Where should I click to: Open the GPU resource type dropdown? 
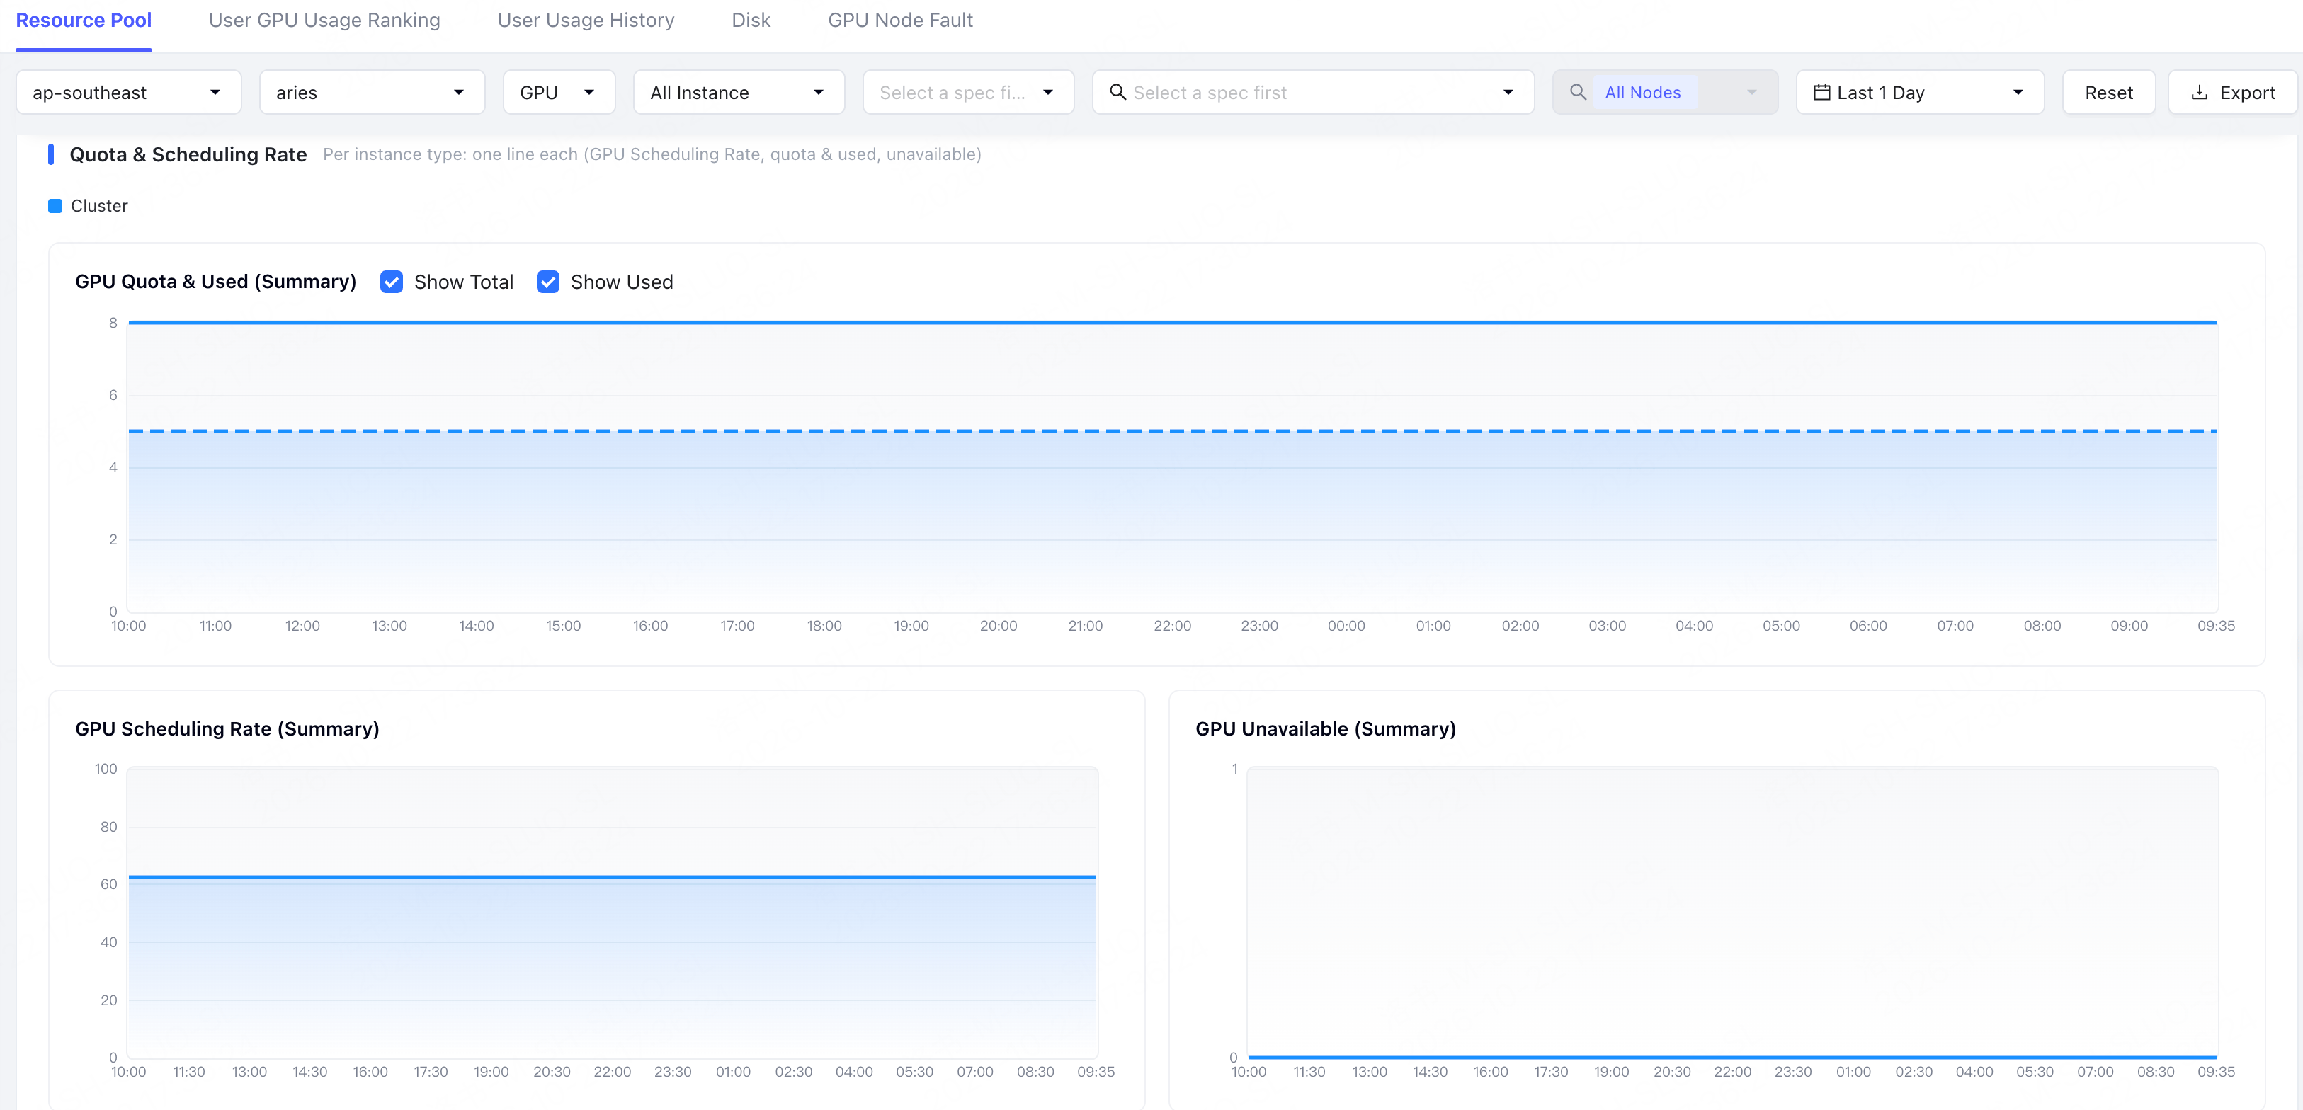[x=559, y=92]
